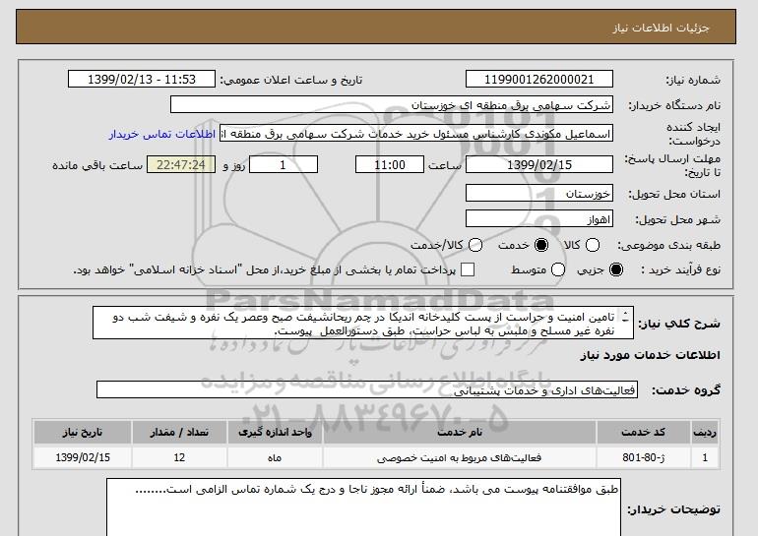Click the deadline hour field 11:00
The width and height of the screenshot is (758, 536).
(390, 164)
